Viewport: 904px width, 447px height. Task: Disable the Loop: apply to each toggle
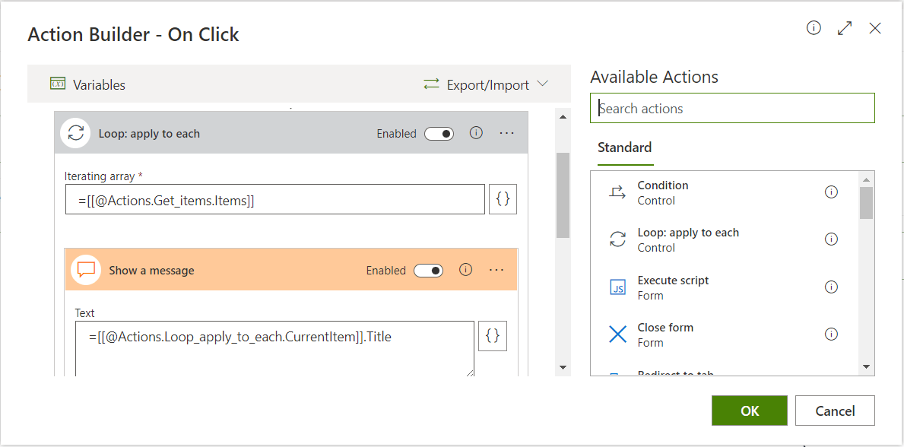click(439, 134)
